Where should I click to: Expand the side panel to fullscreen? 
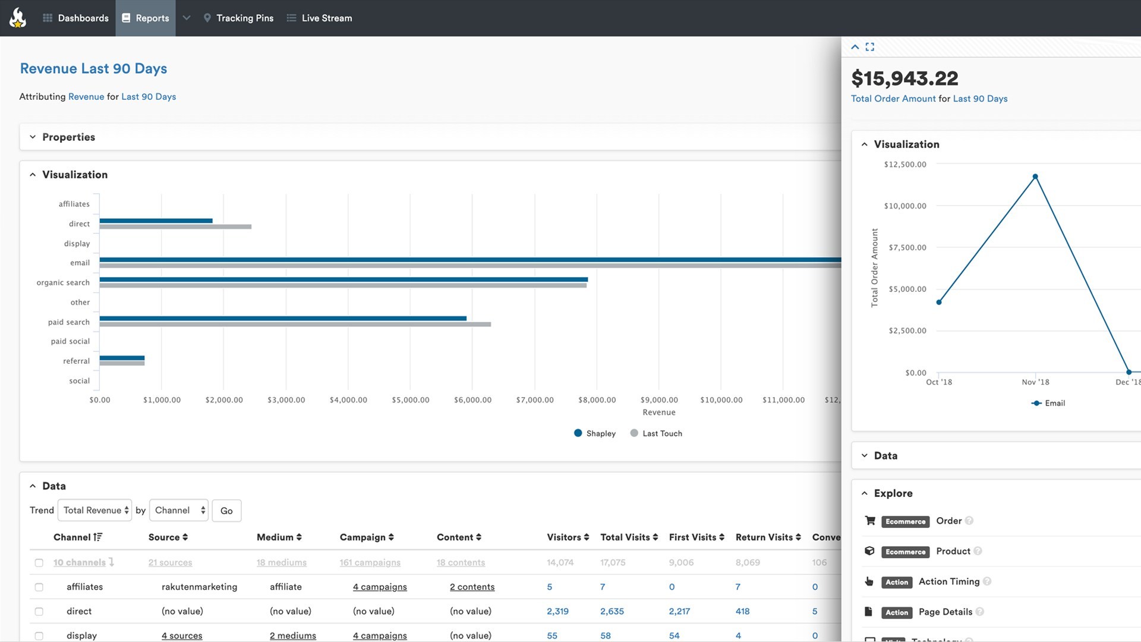coord(870,47)
